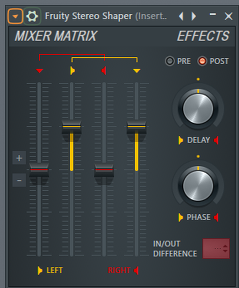Click the minus button beside the faders
This screenshot has height=288, width=239.
[19, 180]
